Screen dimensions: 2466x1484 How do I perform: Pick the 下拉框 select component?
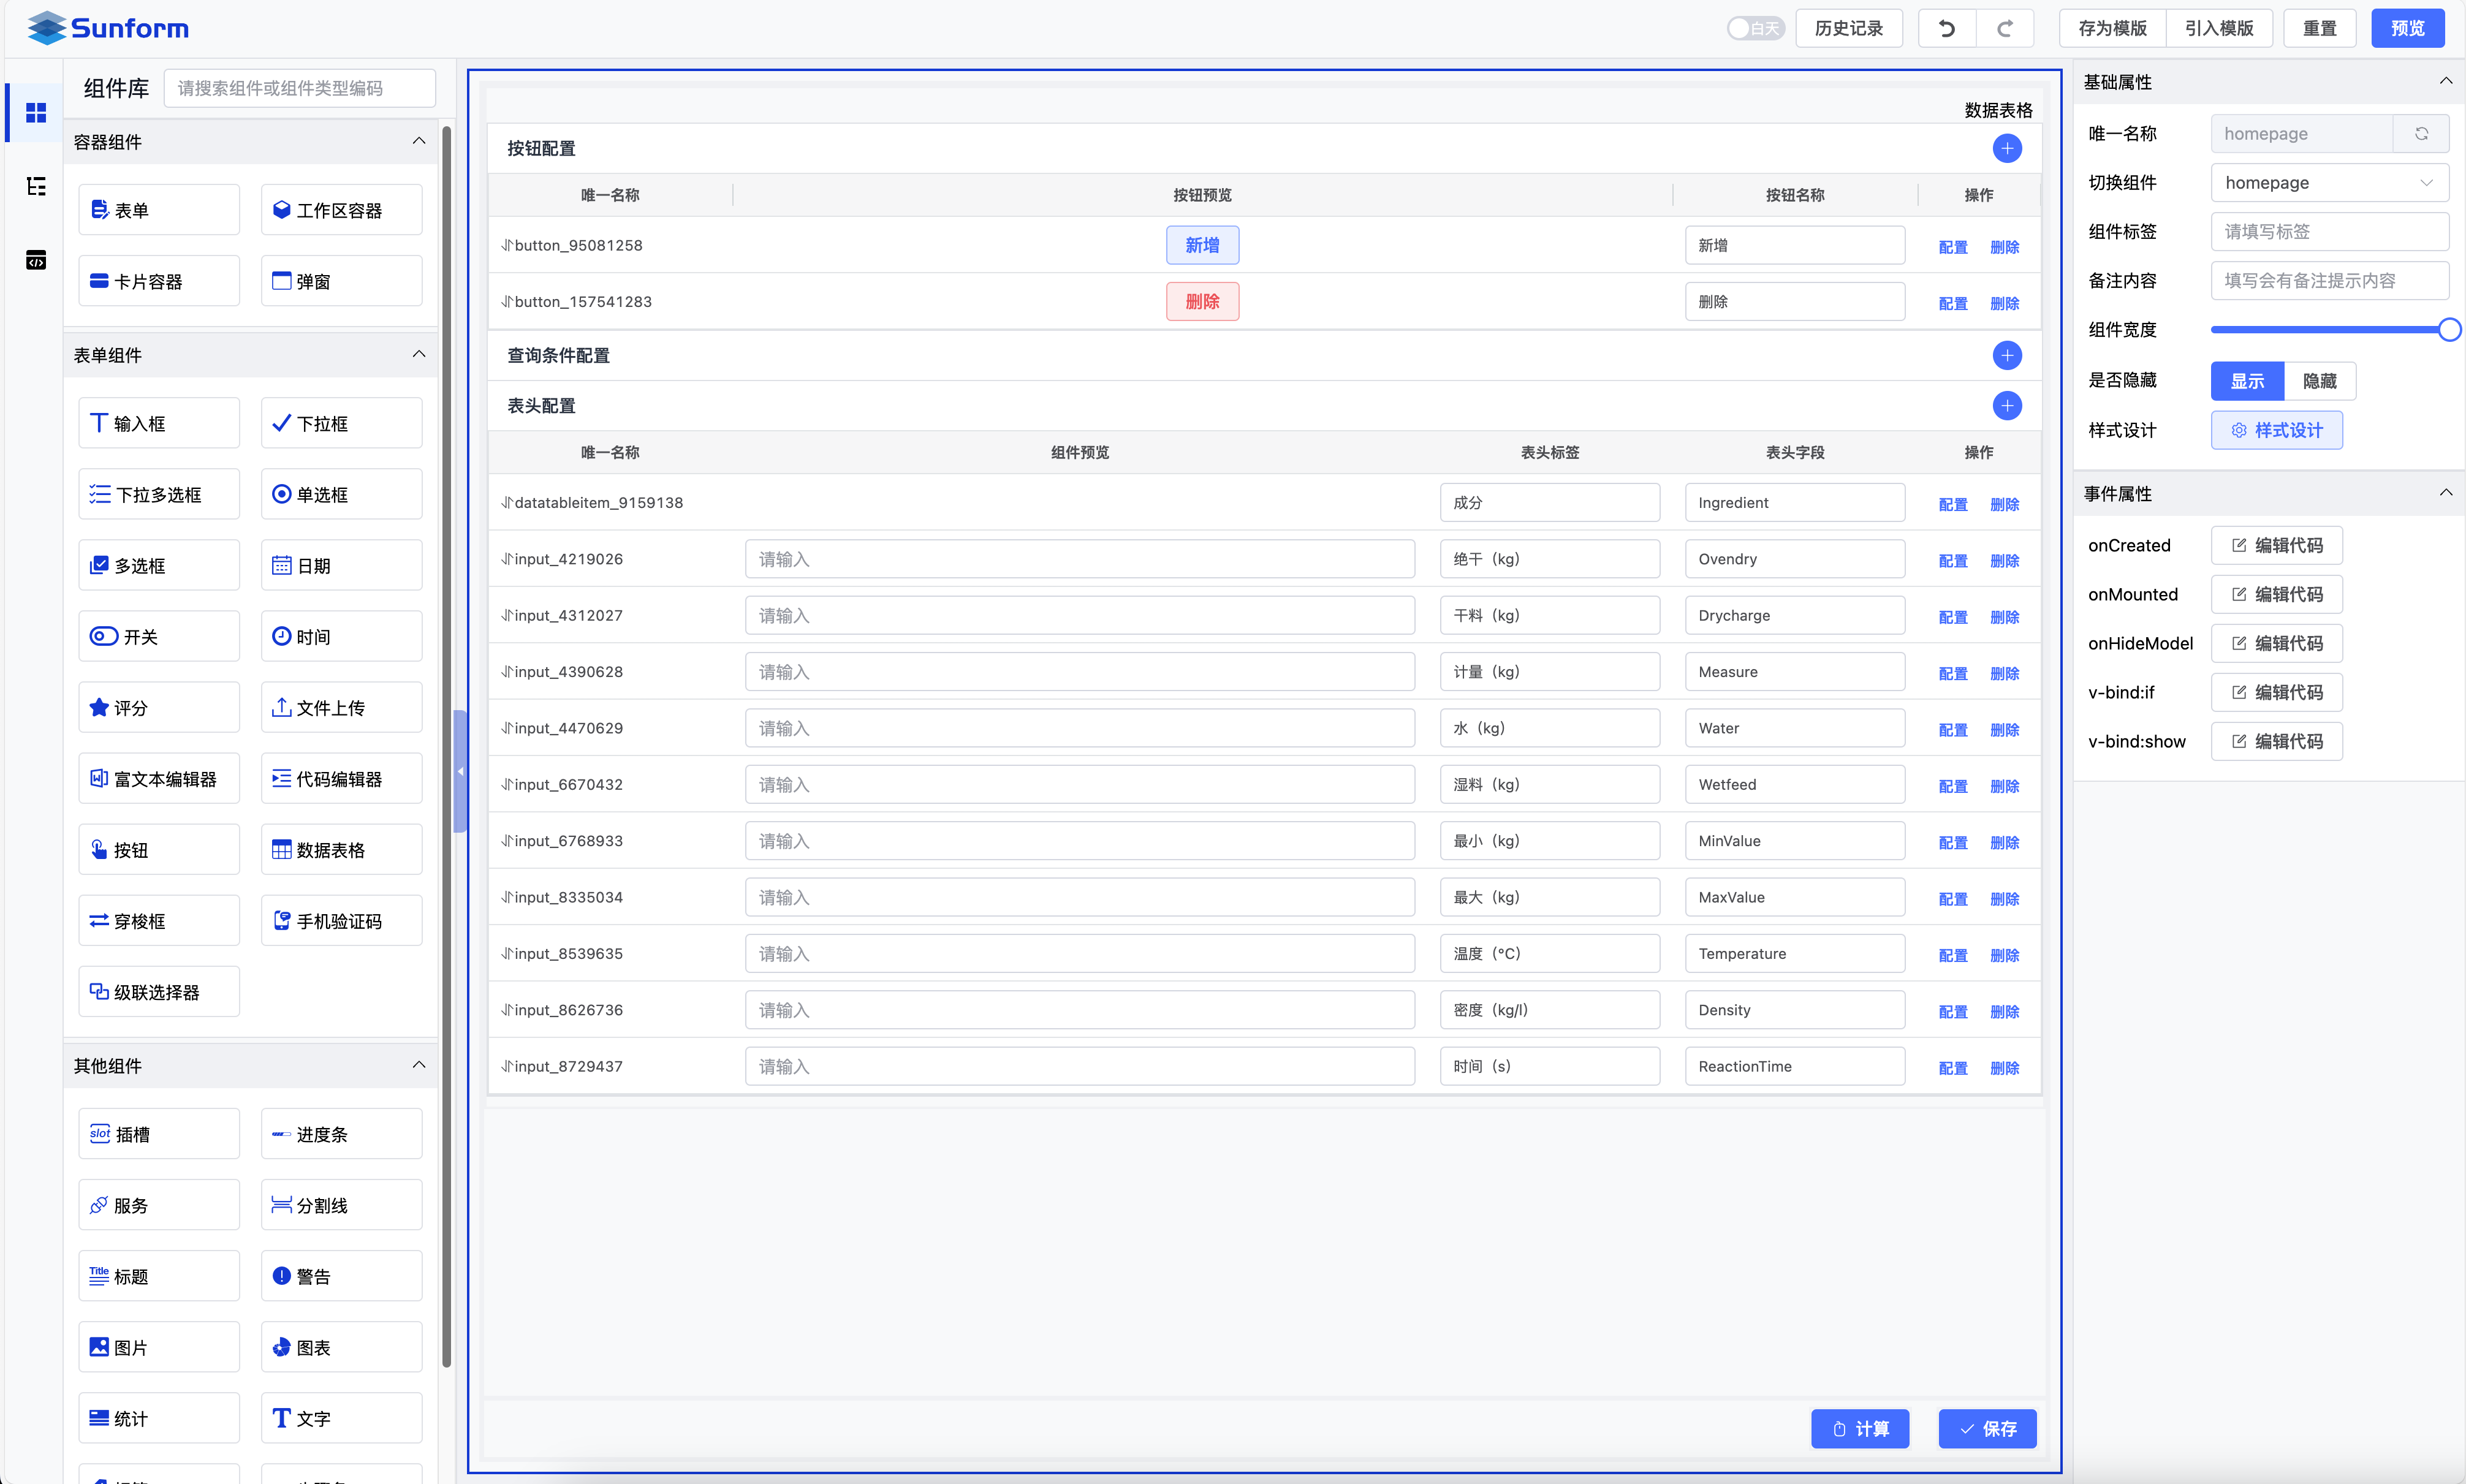click(341, 423)
